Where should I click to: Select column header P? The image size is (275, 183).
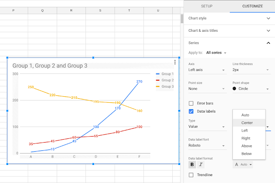tap(13, 10)
